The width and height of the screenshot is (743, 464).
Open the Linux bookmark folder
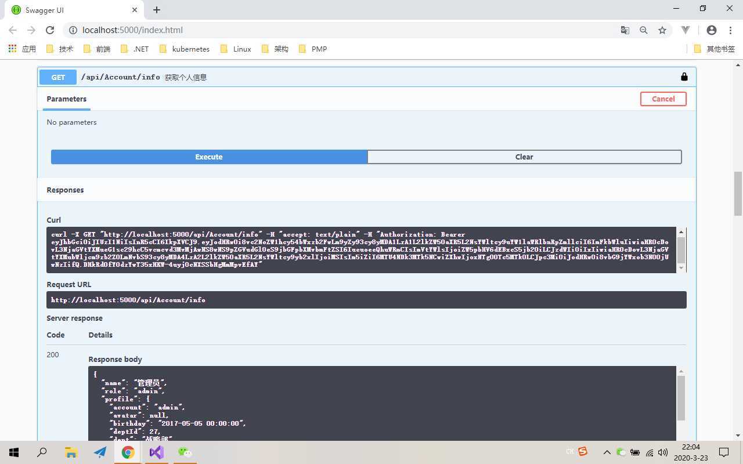pyautogui.click(x=236, y=49)
